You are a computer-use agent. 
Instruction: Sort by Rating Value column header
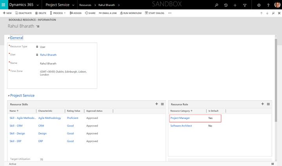pyautogui.click(x=74, y=111)
